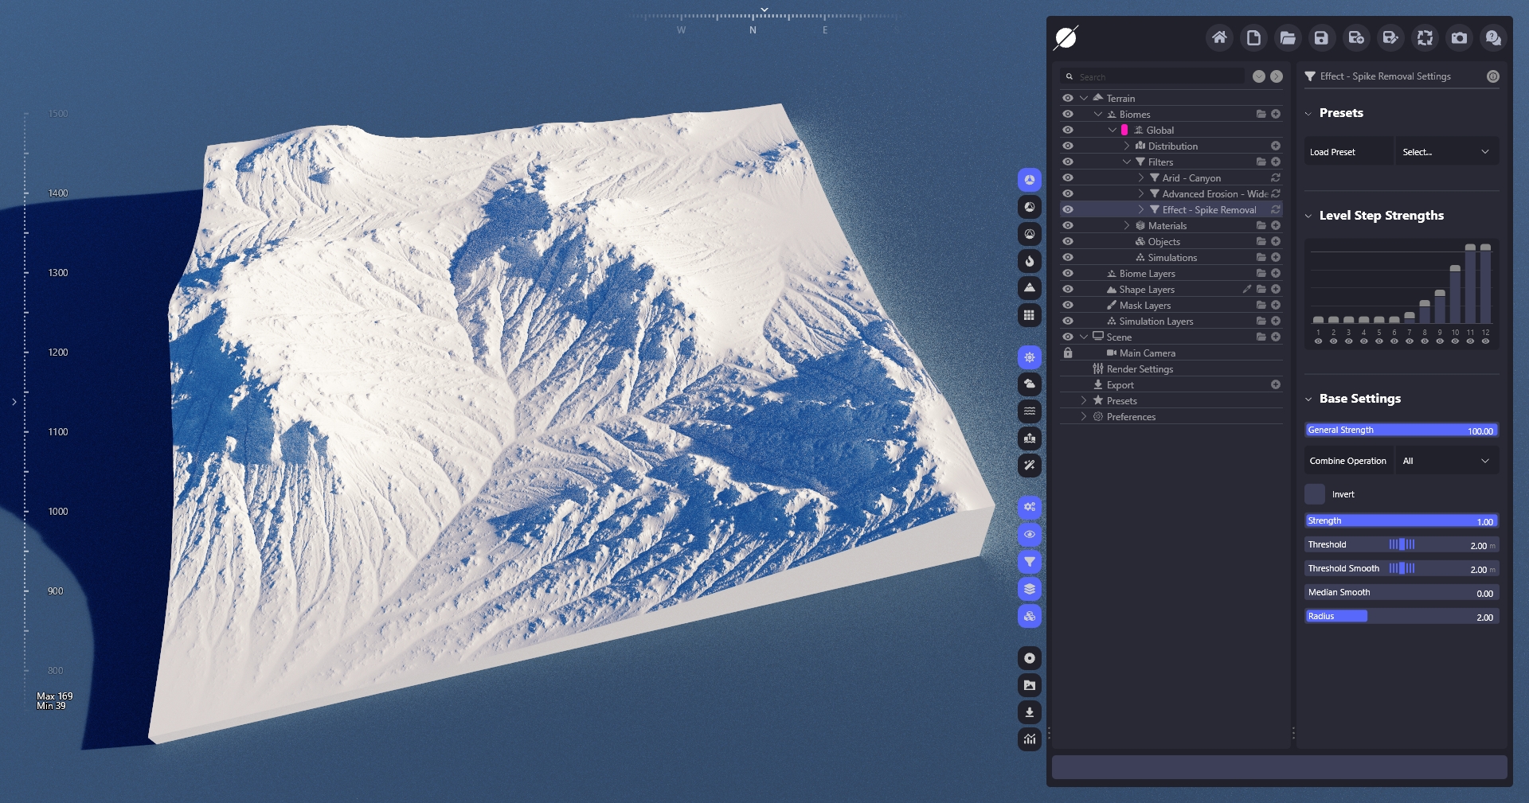Add a new filter with Filters plus button
Image resolution: width=1529 pixels, height=803 pixels.
click(1276, 162)
